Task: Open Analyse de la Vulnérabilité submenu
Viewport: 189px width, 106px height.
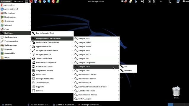Action: [x=52, y=42]
